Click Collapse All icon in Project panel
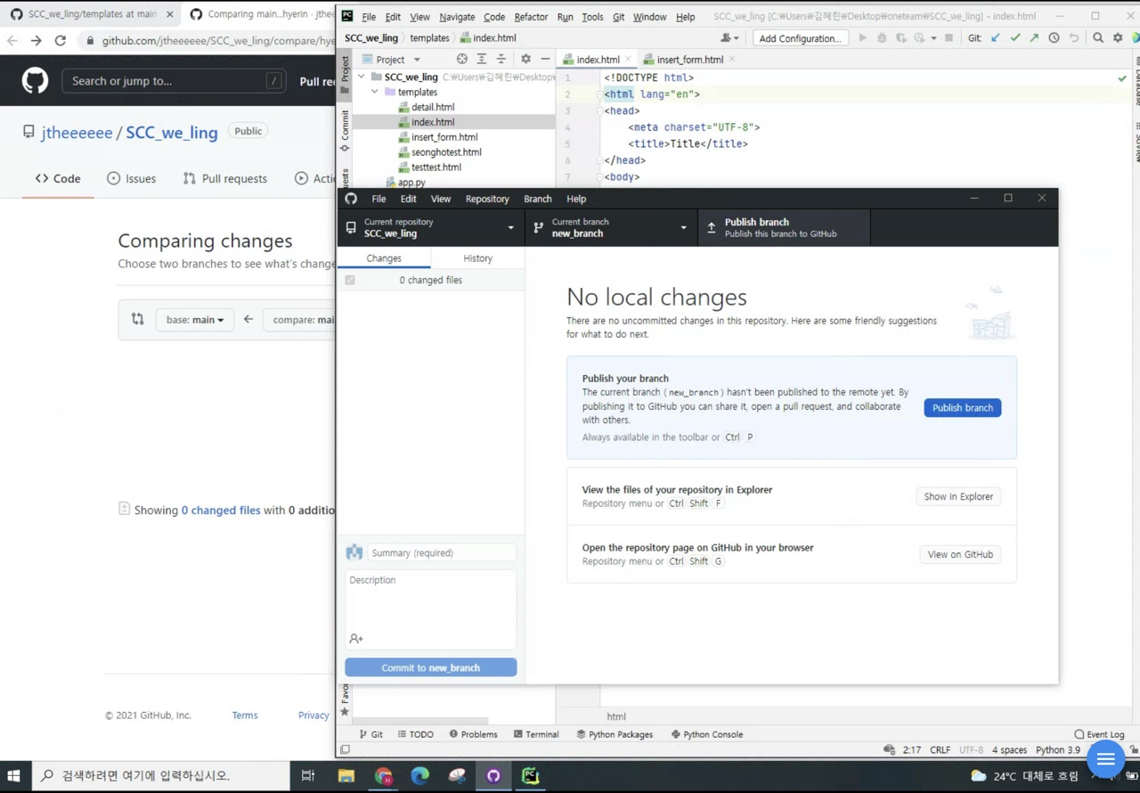1140x793 pixels. 501,59
